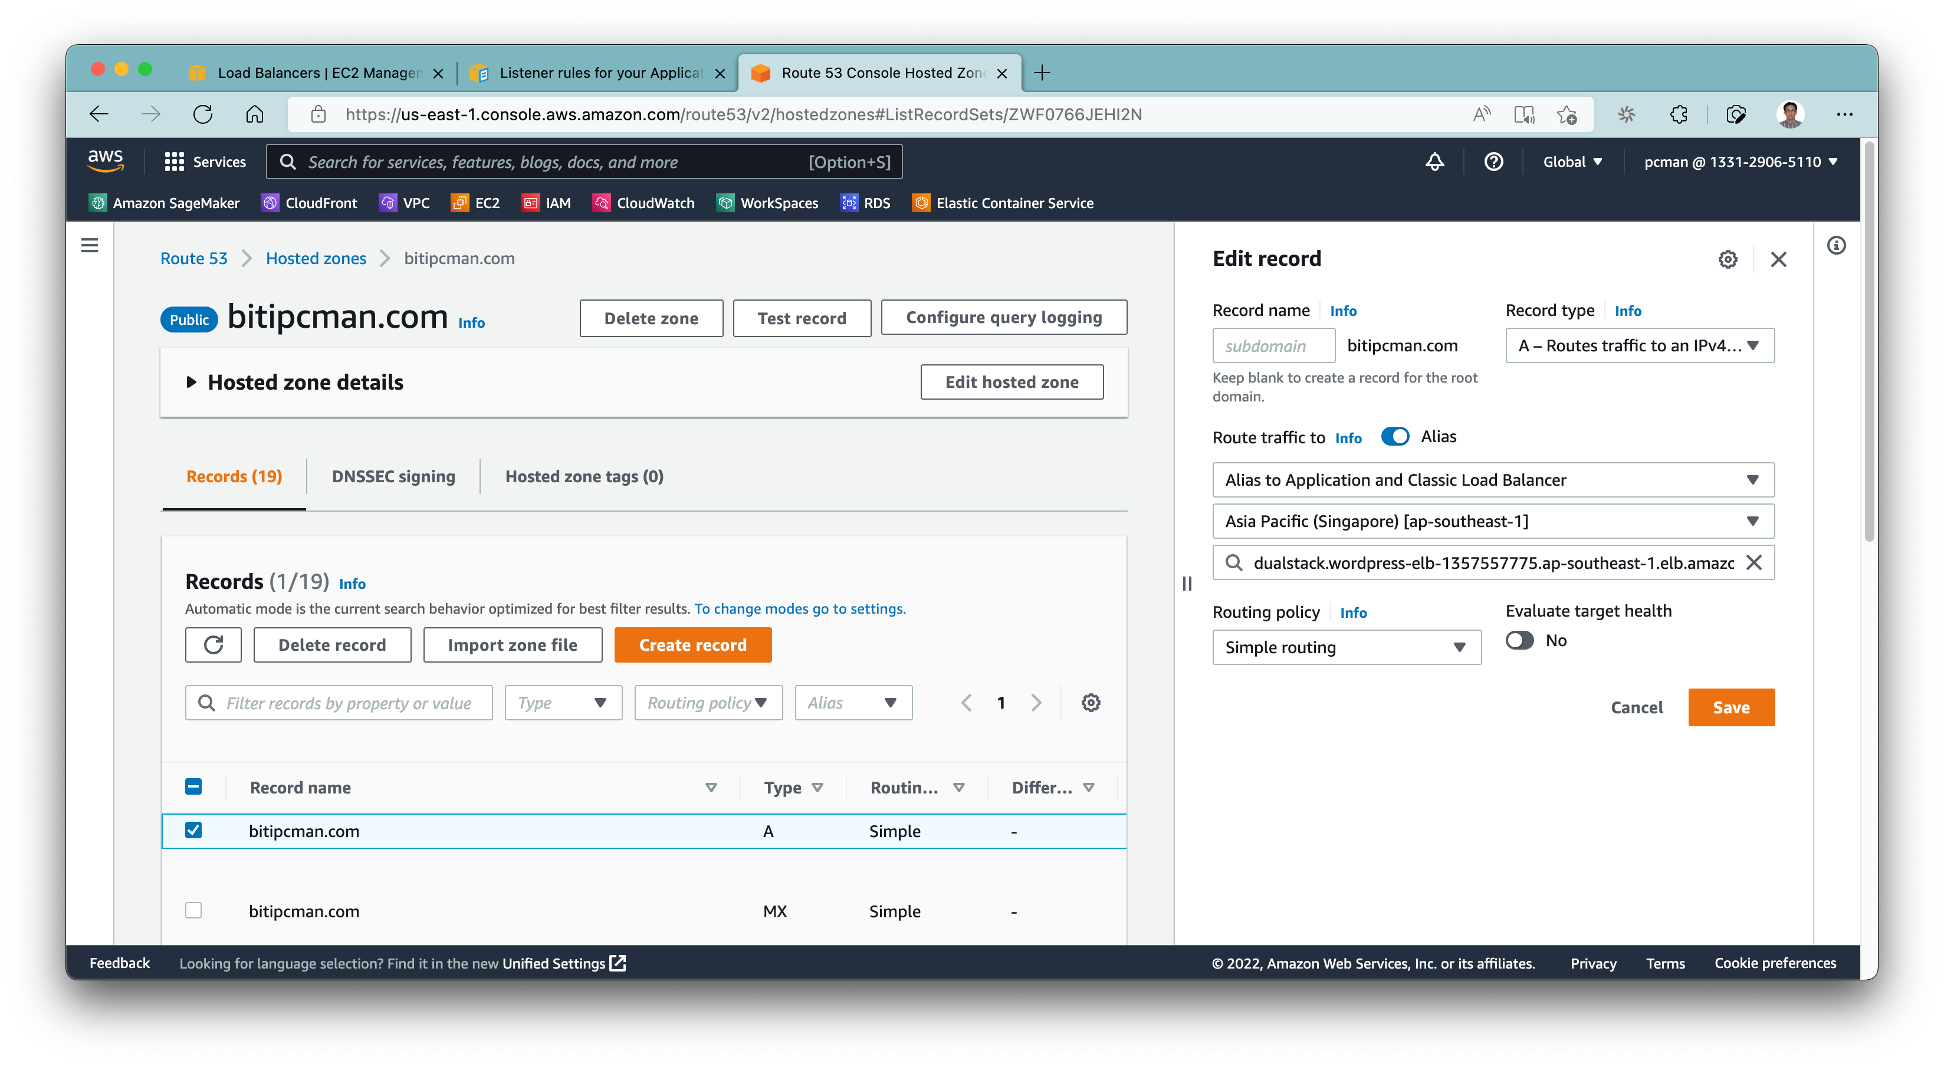Viewport: 1944px width, 1067px height.
Task: Open Asia Pacific (Singapore) region dropdown
Action: tap(1493, 521)
